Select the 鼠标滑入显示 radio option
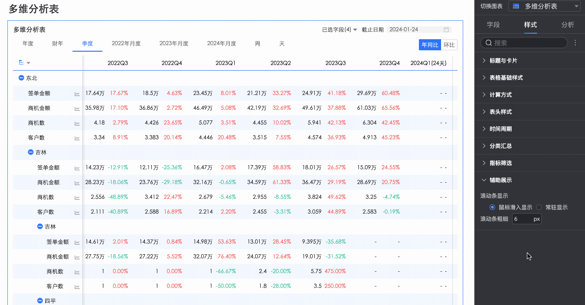 point(492,208)
